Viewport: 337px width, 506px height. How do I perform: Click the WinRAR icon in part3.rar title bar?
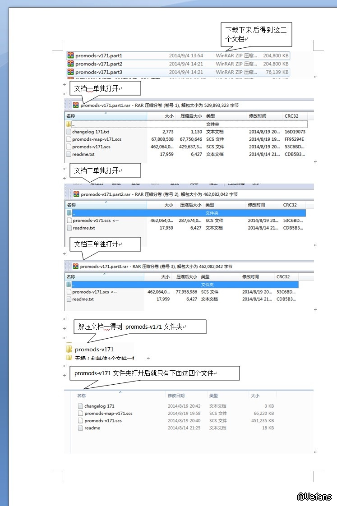coord(76,266)
